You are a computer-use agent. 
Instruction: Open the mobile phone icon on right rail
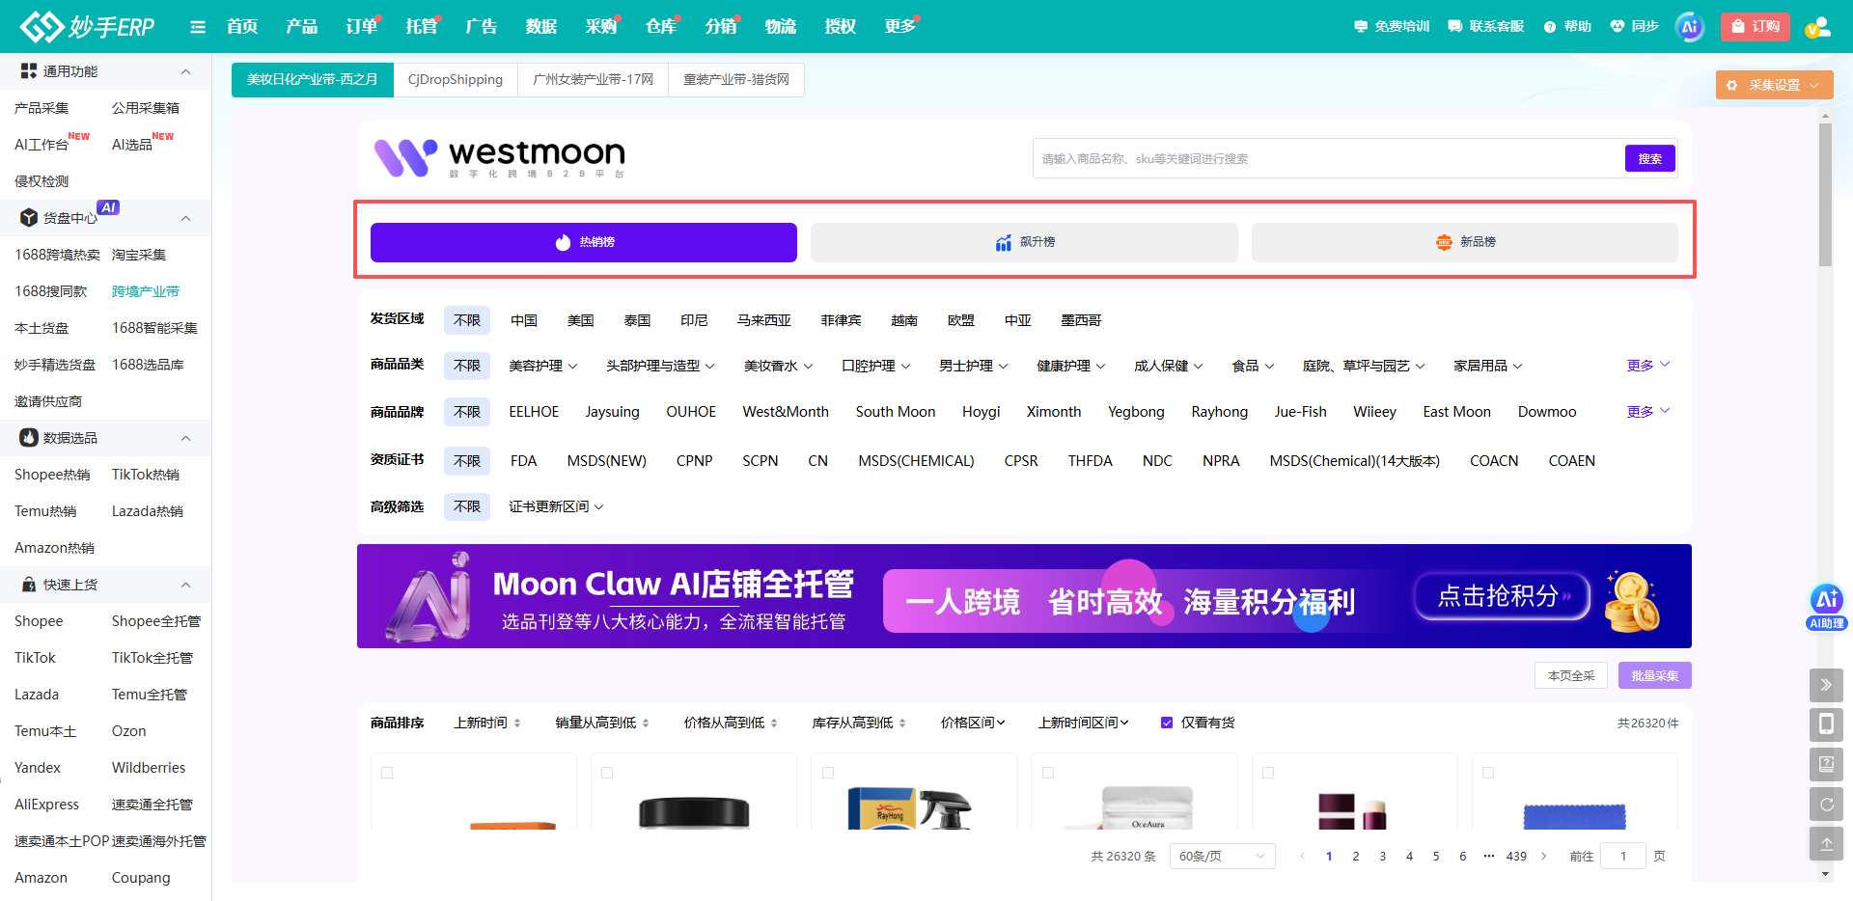tap(1826, 724)
